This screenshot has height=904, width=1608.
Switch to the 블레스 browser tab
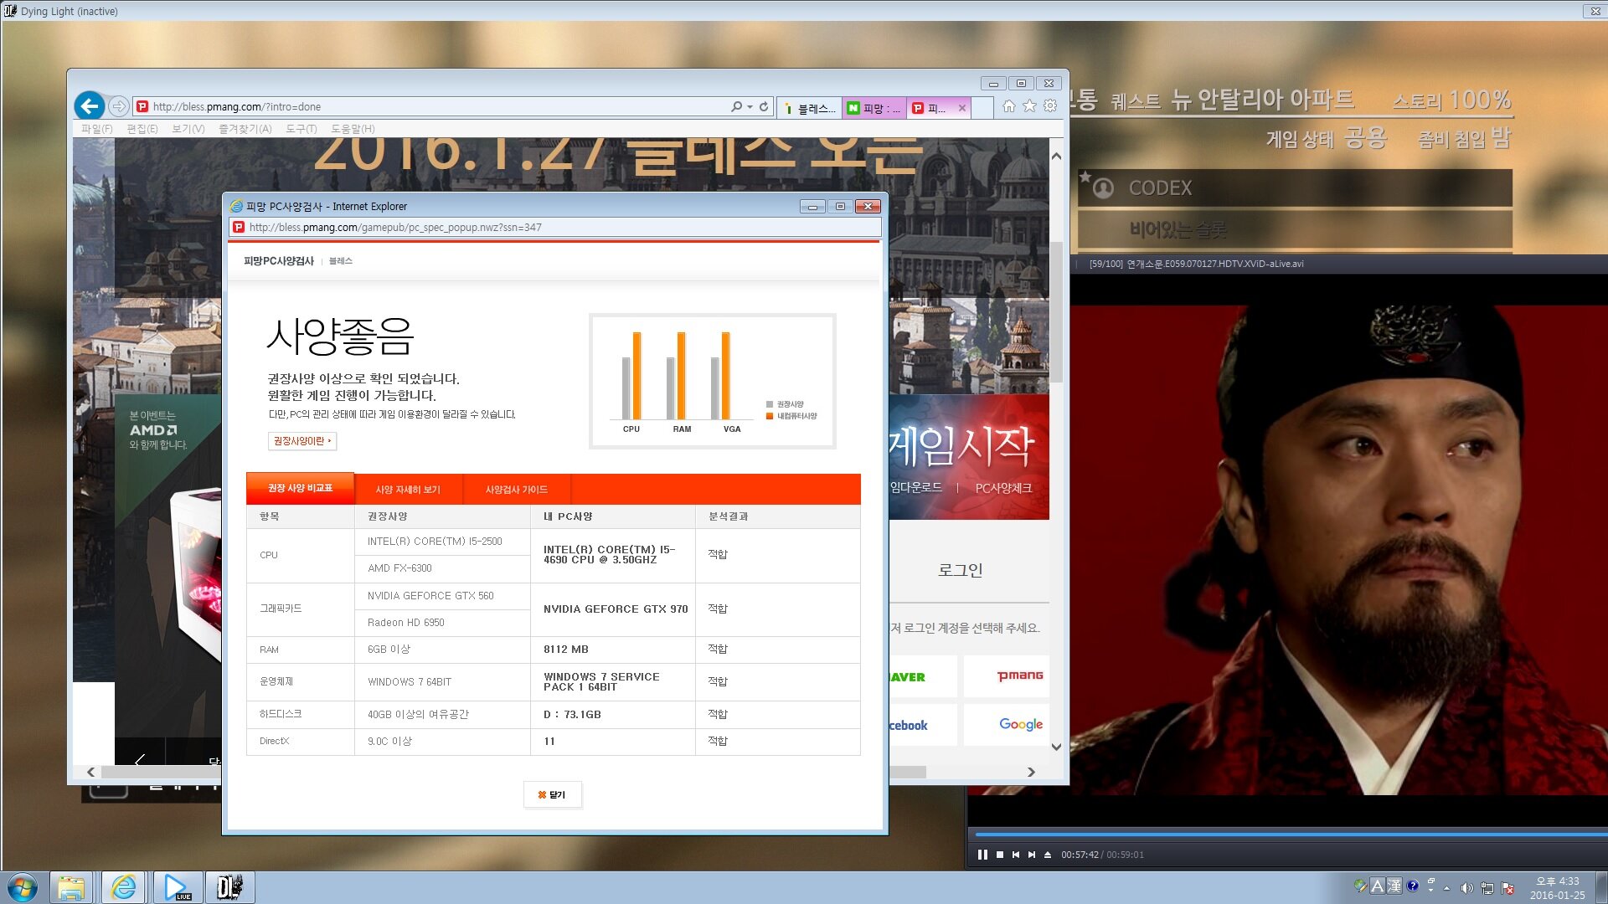pos(810,108)
